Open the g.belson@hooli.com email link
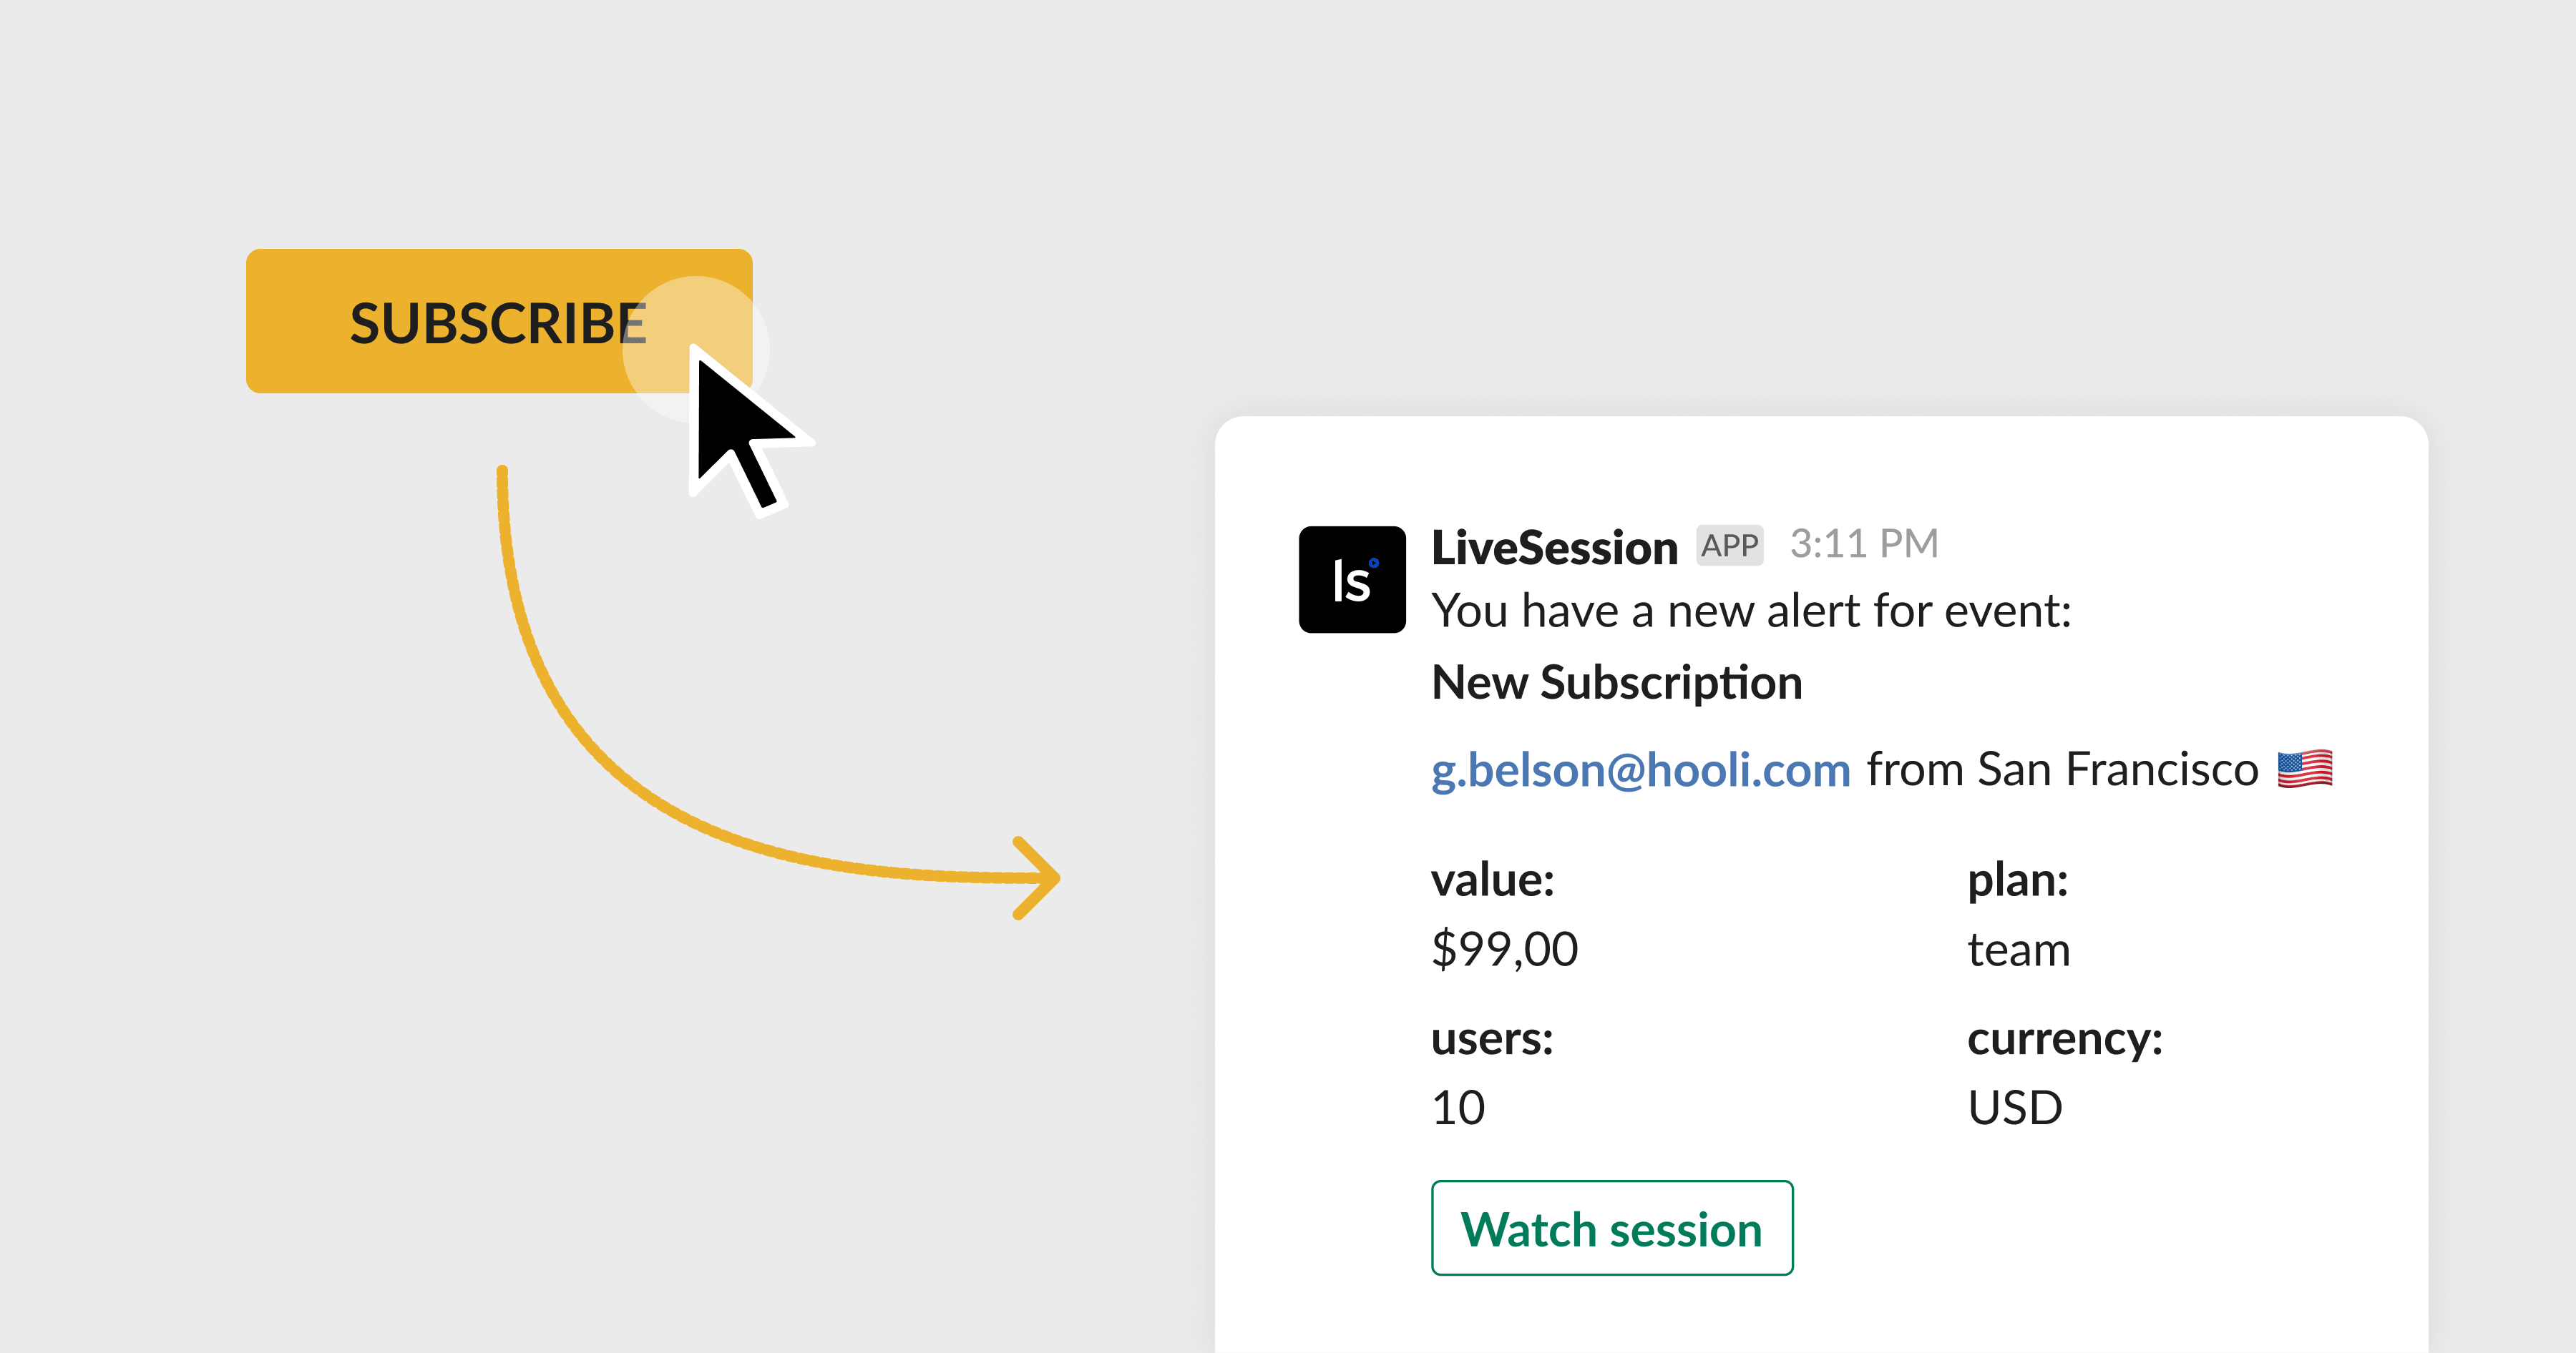 click(1640, 770)
